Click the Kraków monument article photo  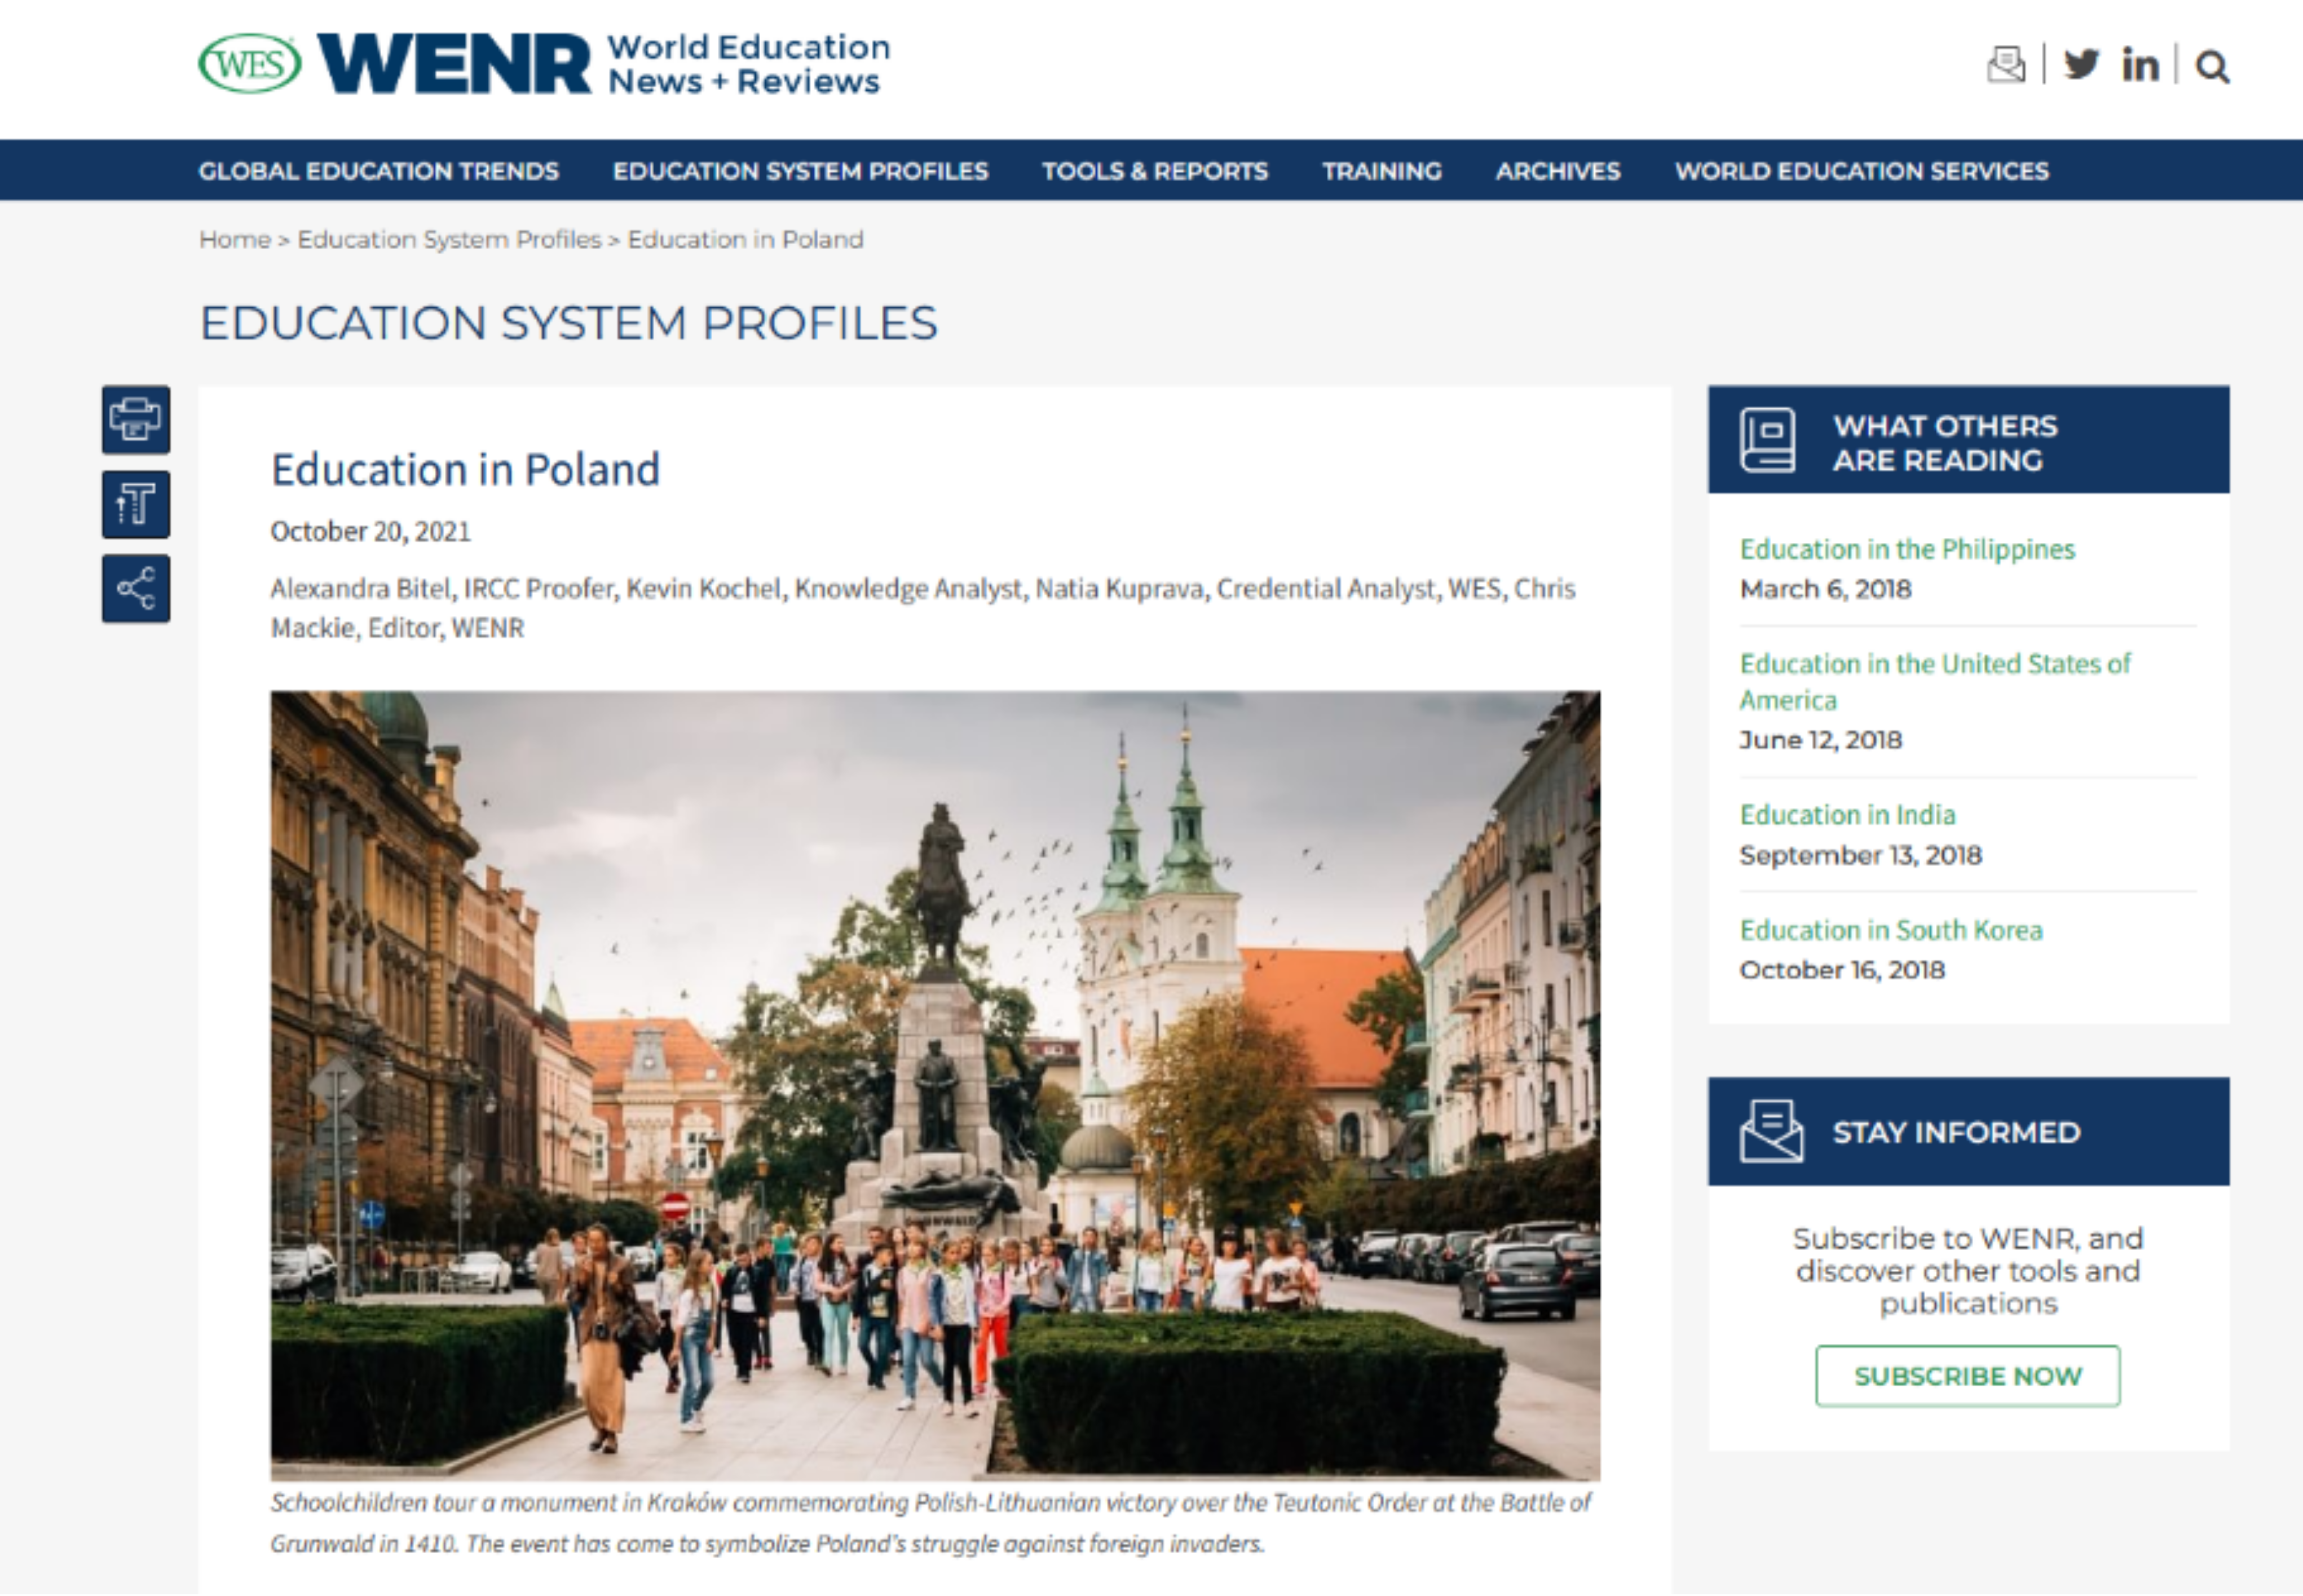click(x=935, y=1085)
